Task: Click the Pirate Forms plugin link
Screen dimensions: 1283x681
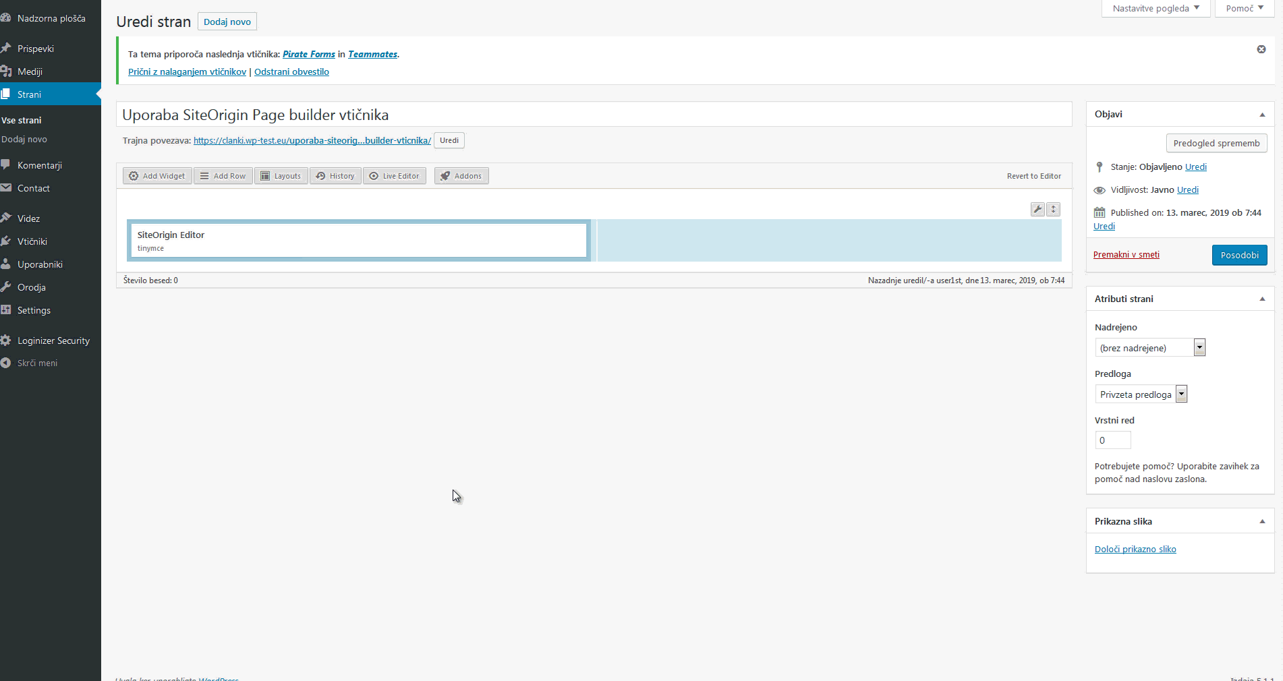Action: click(x=309, y=55)
